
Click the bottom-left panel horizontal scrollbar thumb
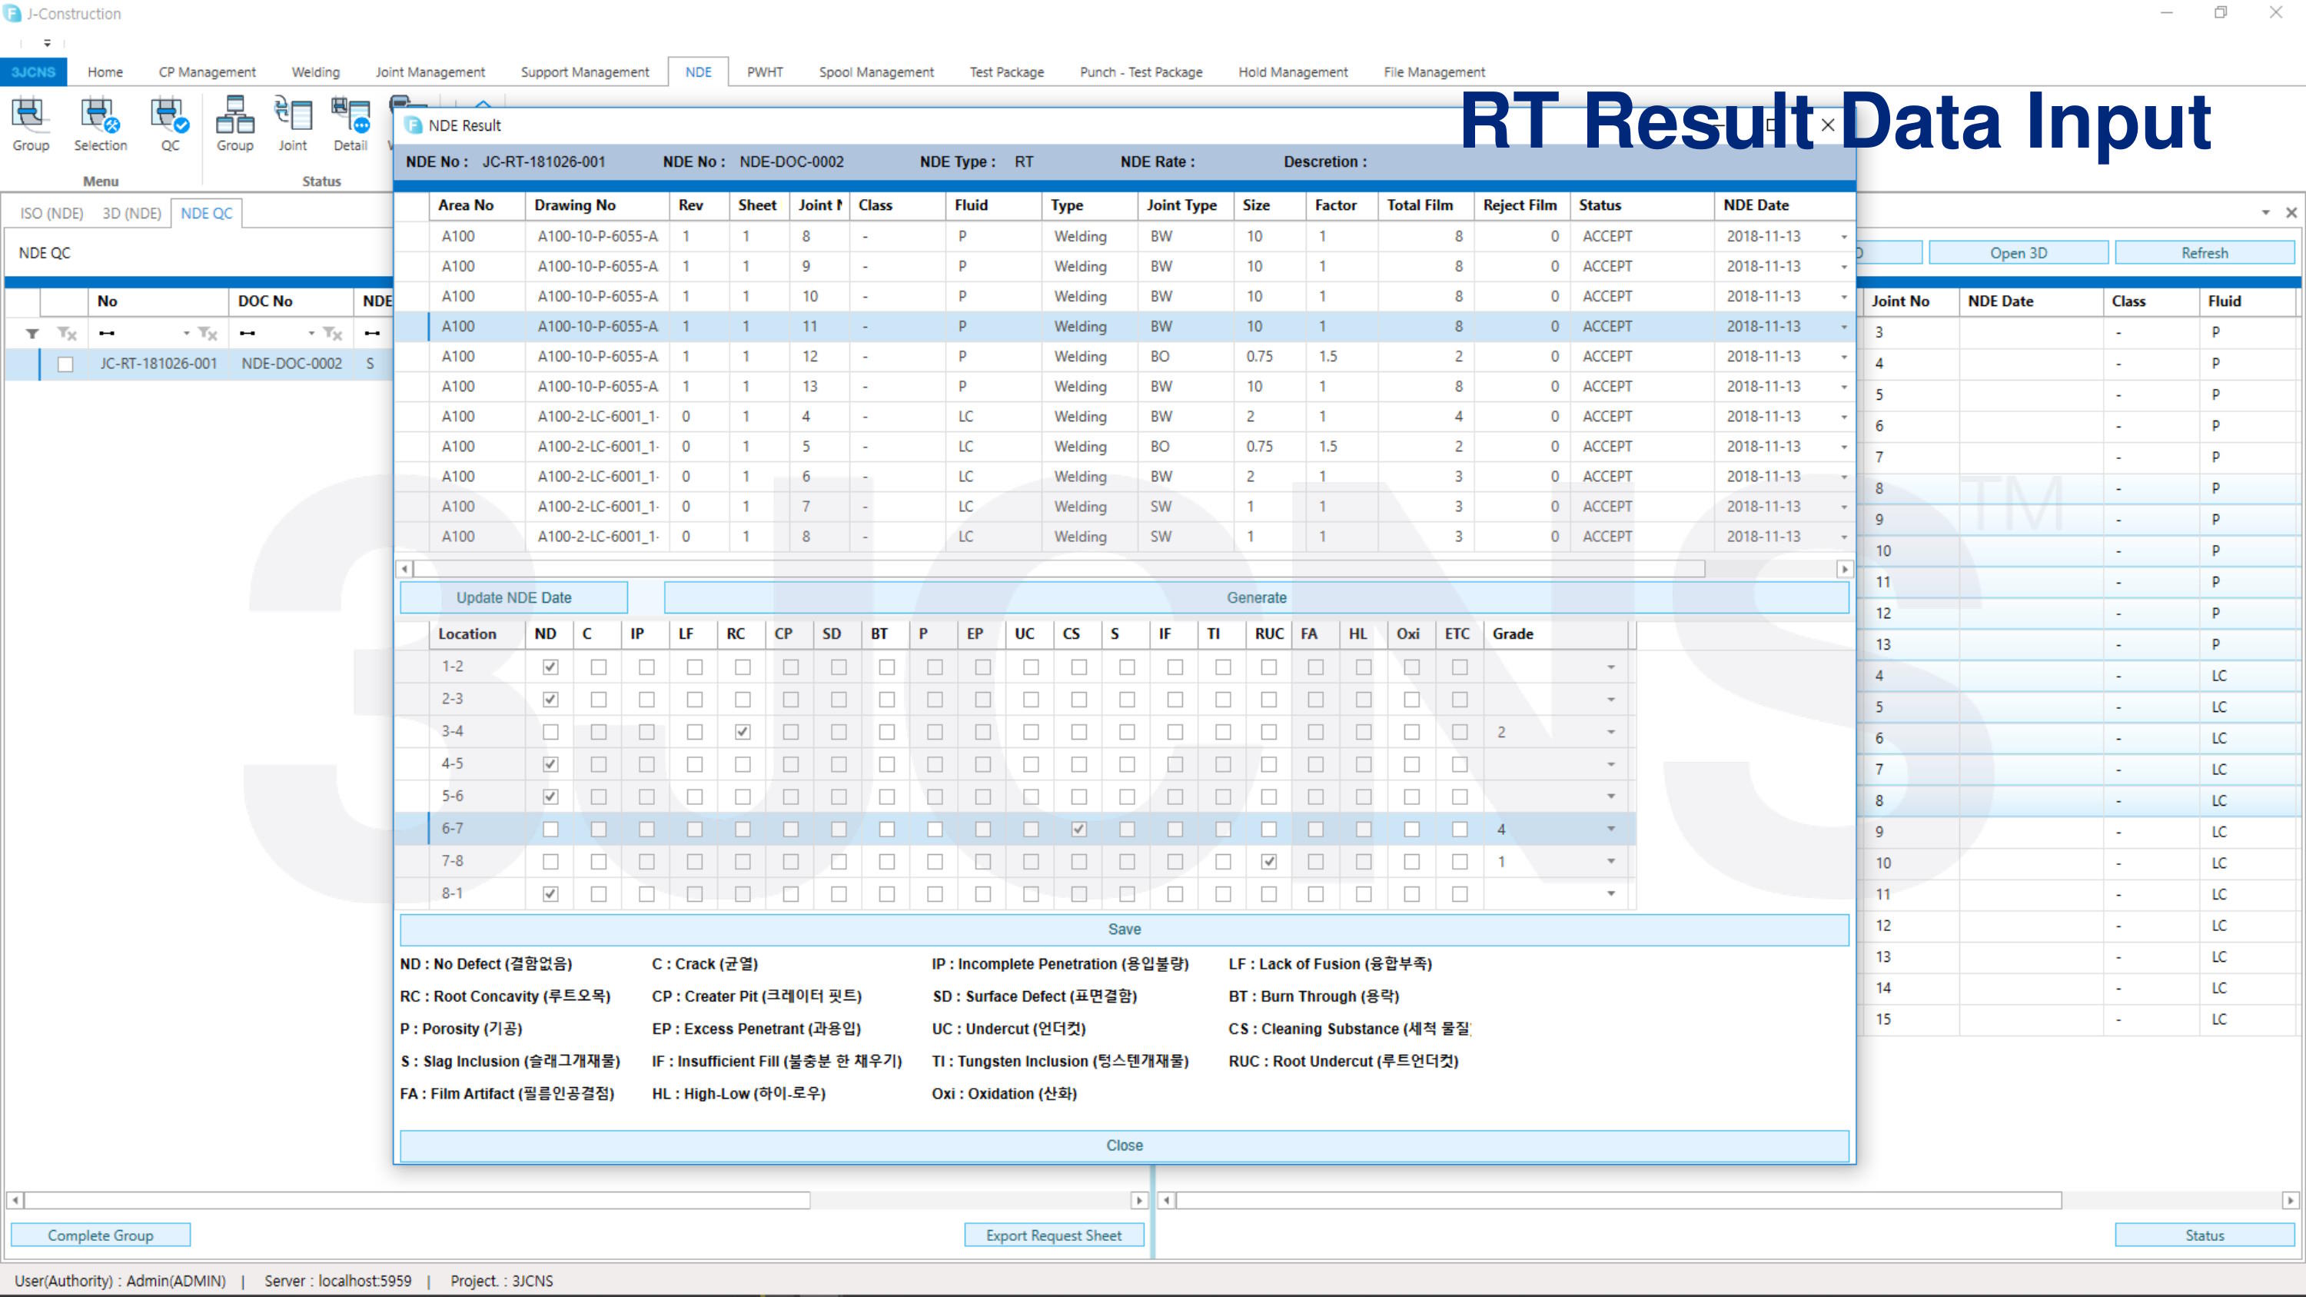point(417,1200)
